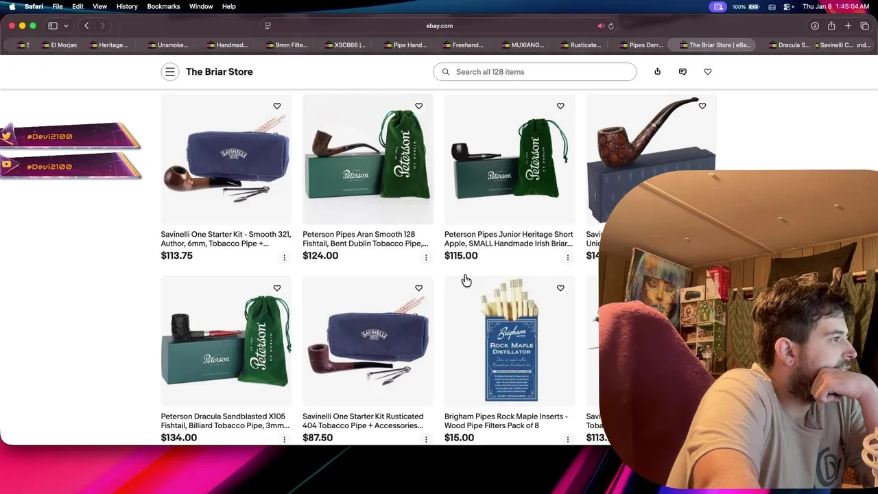Click the $15.00 price
This screenshot has width=878, height=494.
[459, 438]
